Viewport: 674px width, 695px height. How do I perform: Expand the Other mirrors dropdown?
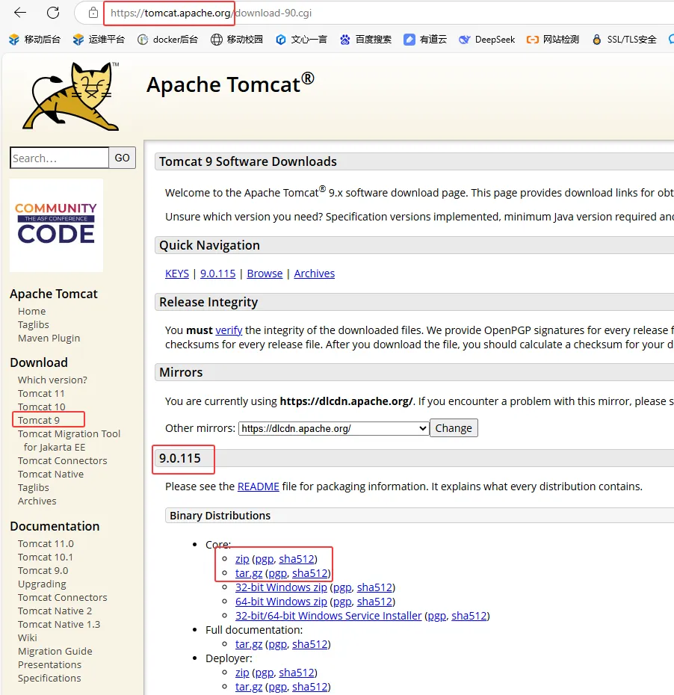tap(334, 428)
